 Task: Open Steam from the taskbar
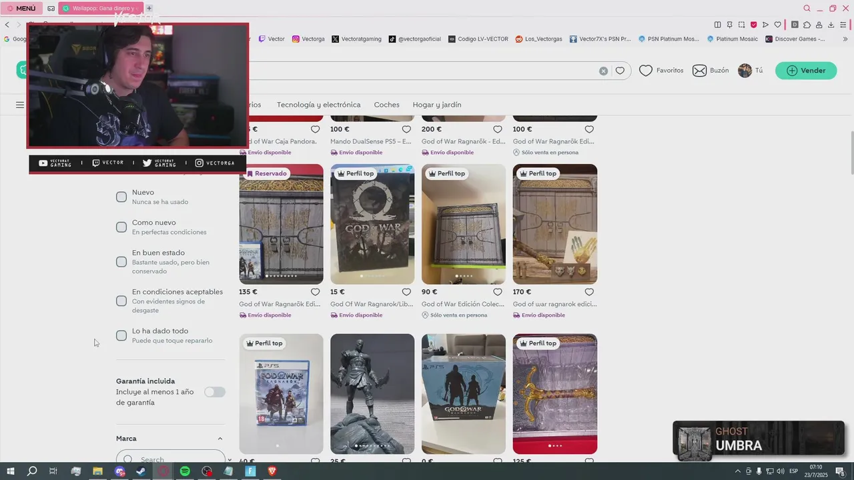(x=141, y=471)
